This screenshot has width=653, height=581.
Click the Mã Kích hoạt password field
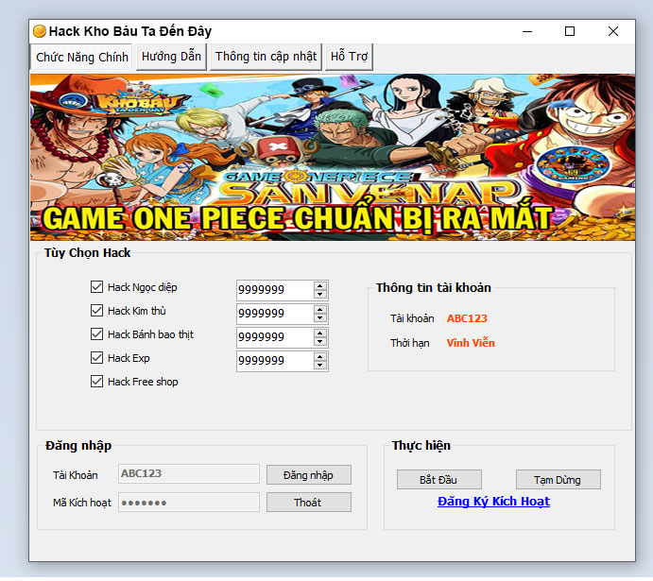click(189, 503)
